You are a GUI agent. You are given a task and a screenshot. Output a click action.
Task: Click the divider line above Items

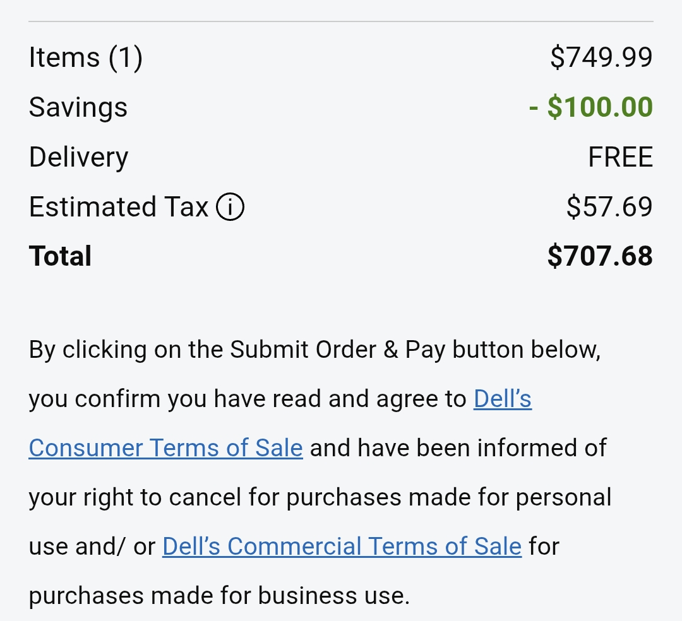pos(341,22)
